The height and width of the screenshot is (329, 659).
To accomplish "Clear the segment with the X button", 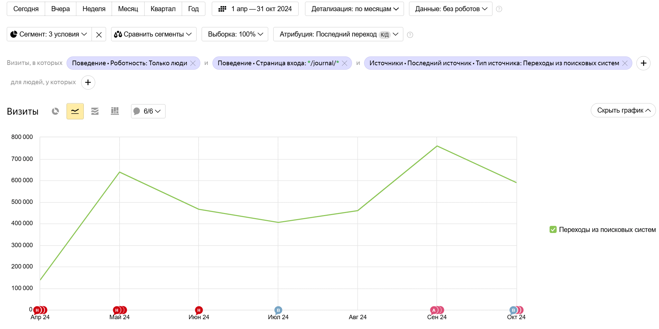I will [99, 34].
